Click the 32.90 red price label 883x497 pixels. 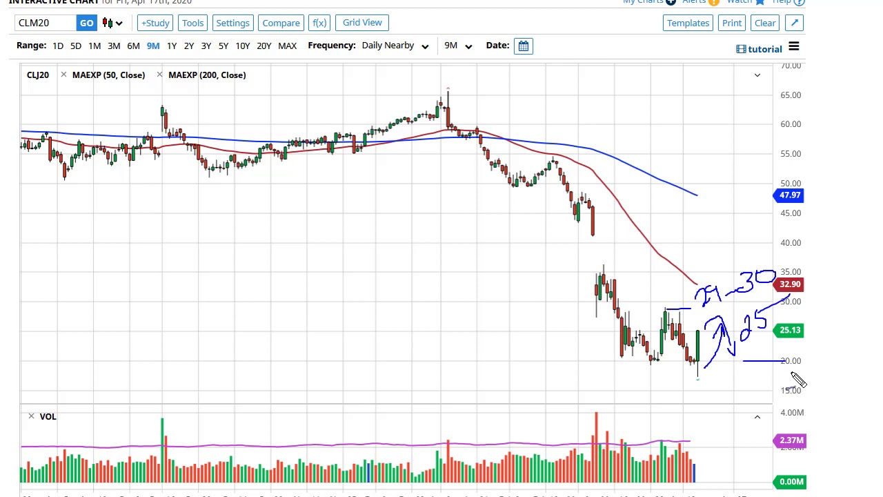coord(789,284)
